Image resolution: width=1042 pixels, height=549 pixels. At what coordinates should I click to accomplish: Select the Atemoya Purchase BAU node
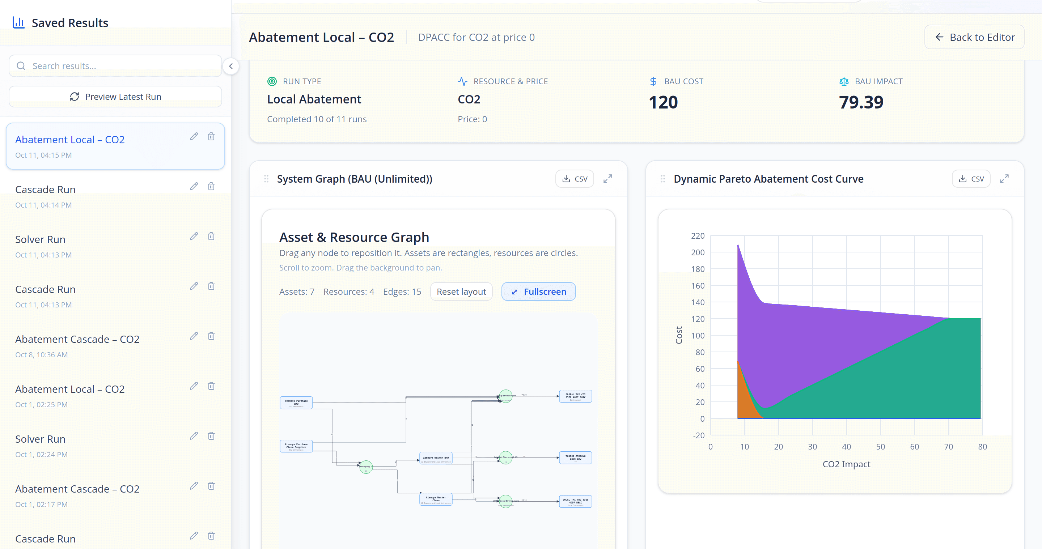296,402
